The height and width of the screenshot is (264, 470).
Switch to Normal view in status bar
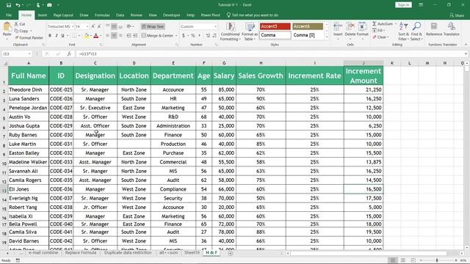coord(393,260)
